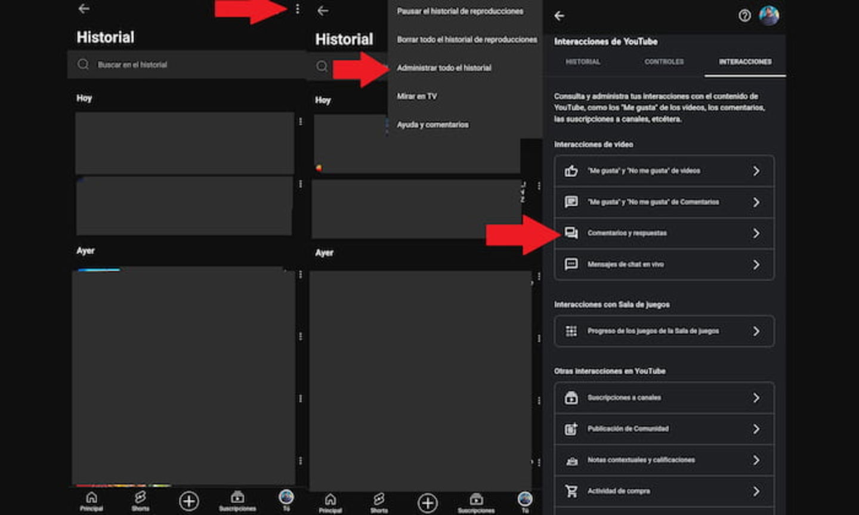
Task: Open Mensajes de chat en vivo entry
Action: click(664, 264)
